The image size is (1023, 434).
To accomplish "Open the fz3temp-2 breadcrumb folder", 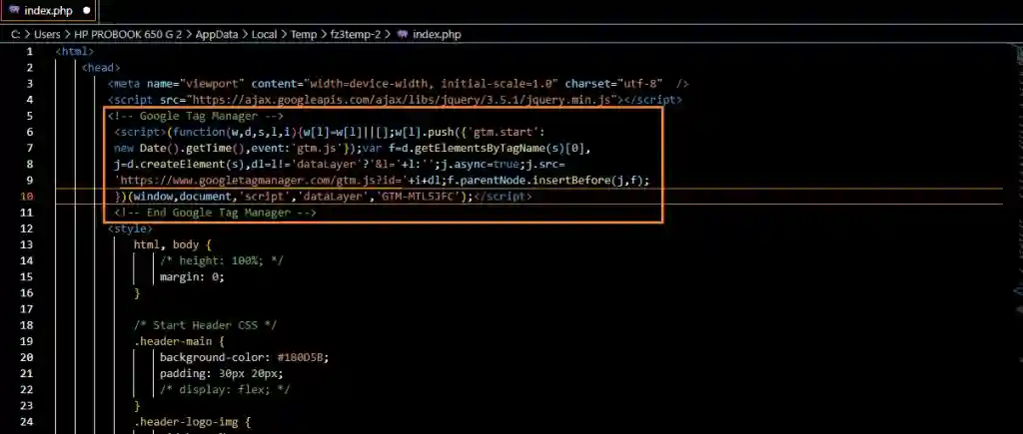I will tap(357, 35).
